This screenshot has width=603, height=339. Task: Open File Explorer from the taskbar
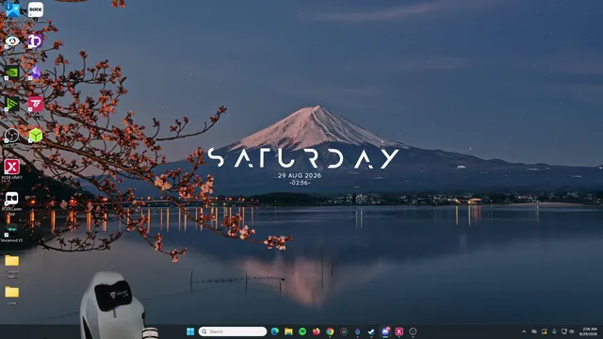pyautogui.click(x=288, y=331)
